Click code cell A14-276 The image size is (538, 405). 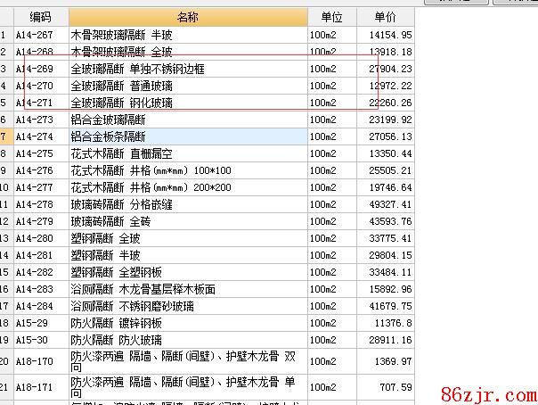click(40, 170)
